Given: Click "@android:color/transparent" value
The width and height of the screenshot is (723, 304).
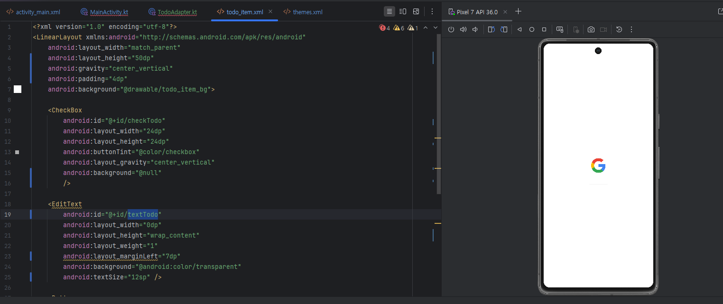Looking at the screenshot, I should click(188, 267).
